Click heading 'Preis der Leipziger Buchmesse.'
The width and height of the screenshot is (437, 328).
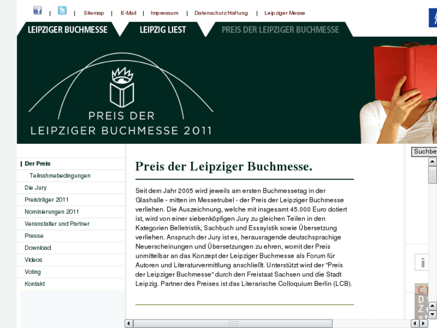point(224,166)
